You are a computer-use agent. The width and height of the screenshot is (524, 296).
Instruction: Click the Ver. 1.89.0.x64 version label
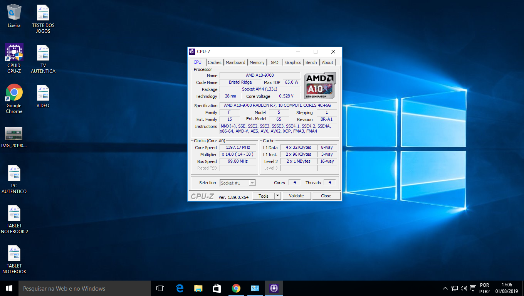coord(233,197)
